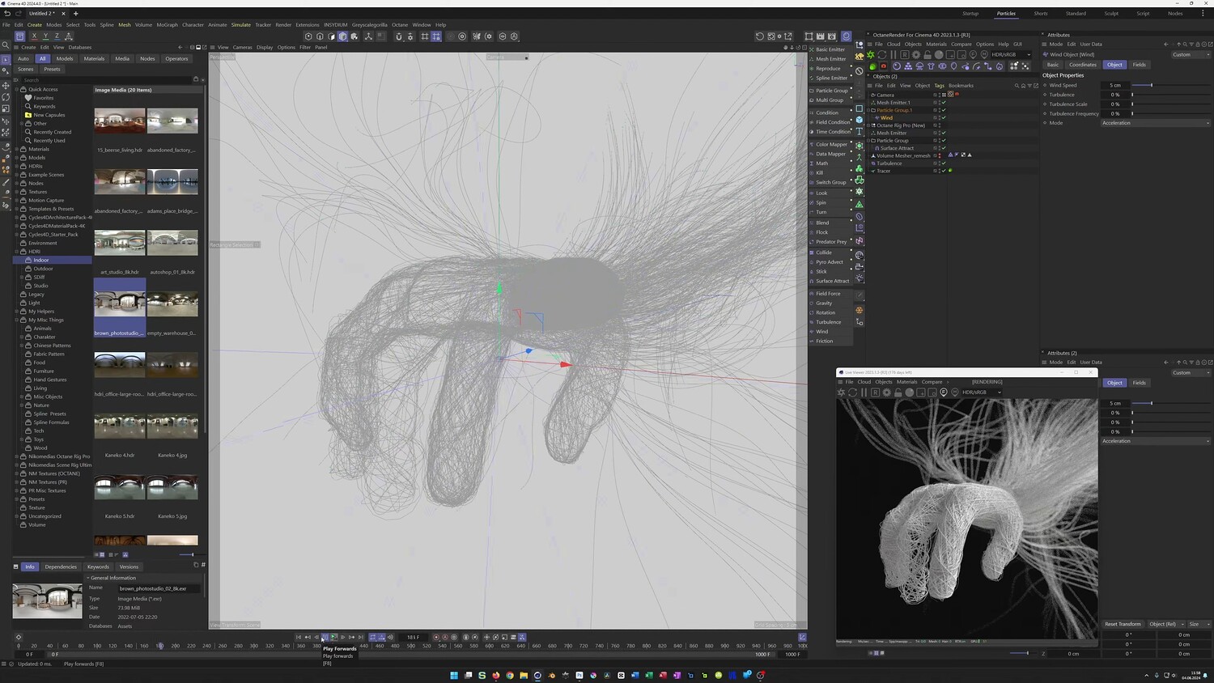Collapse the Particle Group.1 hierarchy

(870, 110)
